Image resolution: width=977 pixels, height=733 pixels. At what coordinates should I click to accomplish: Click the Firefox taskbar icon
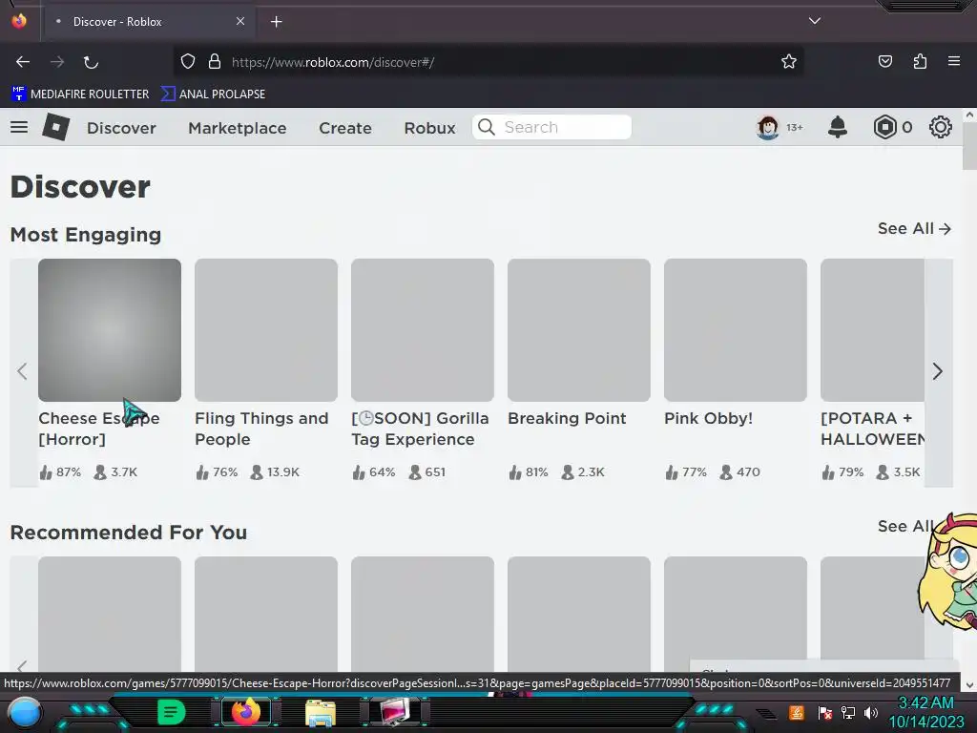245,711
